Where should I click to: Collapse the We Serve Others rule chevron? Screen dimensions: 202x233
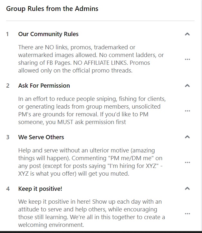point(187,137)
